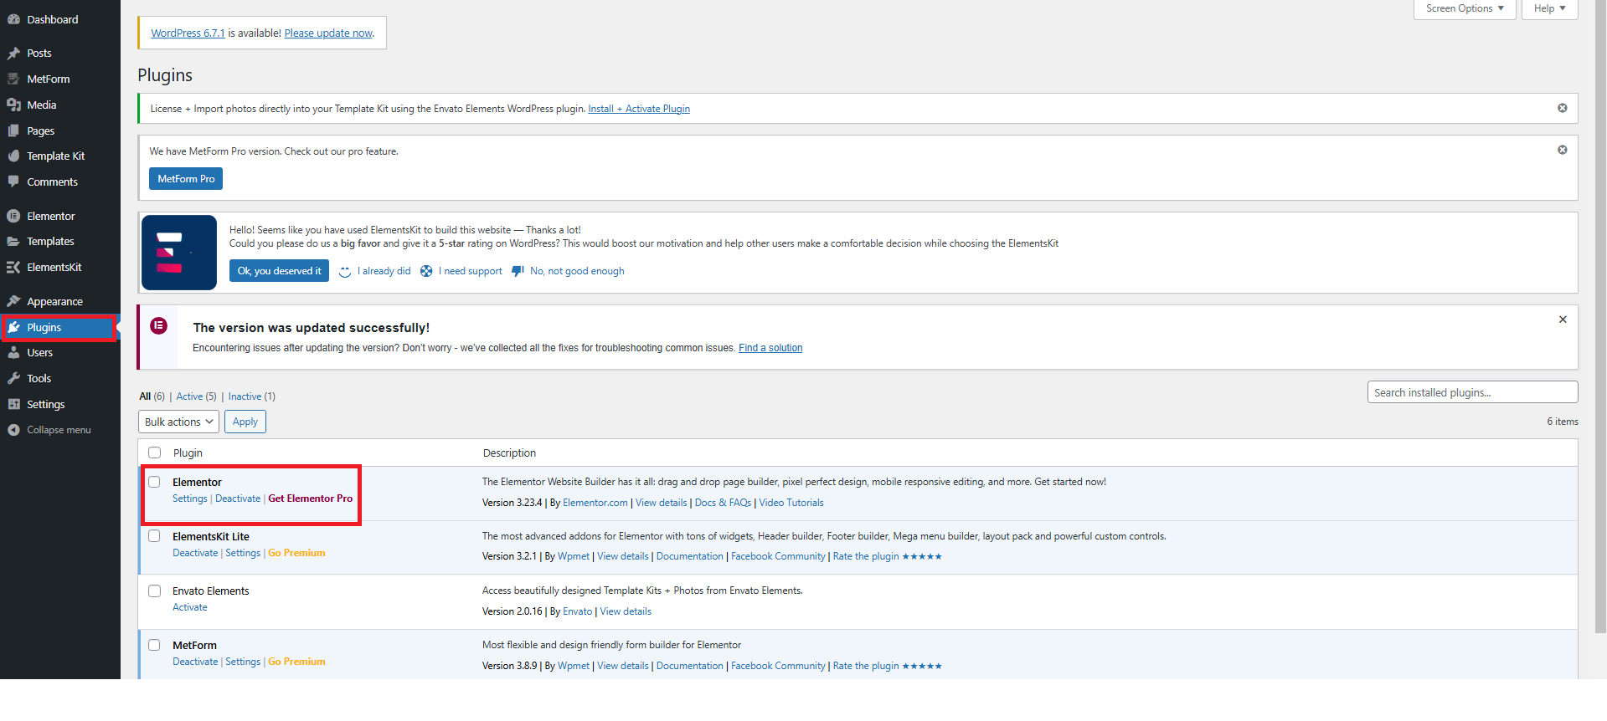Open Elementor Docs & FAQs link

tap(723, 503)
